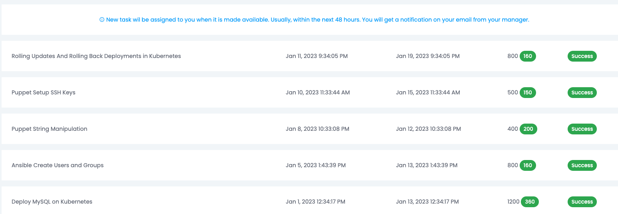Click the green 160 badge on Rolling Updates row

pos(528,56)
